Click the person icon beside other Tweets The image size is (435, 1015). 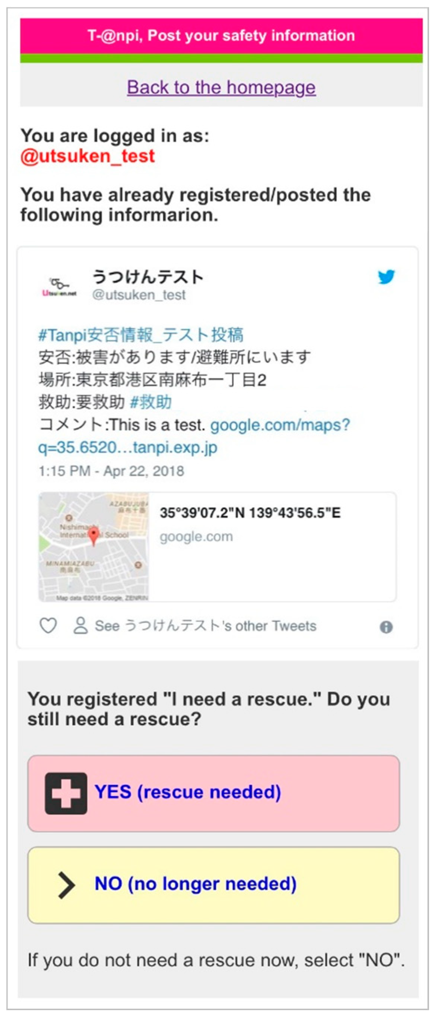point(80,625)
